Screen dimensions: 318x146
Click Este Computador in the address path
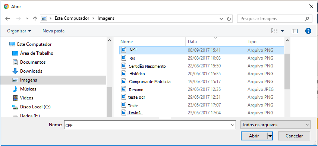[72, 18]
